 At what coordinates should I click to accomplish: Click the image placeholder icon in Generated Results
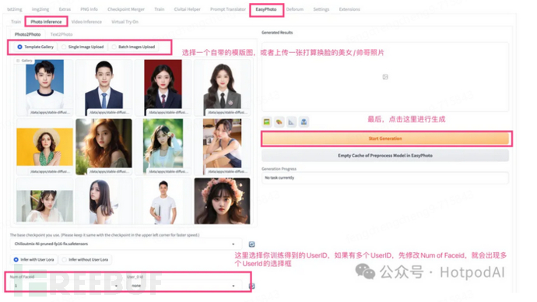[x=385, y=77]
